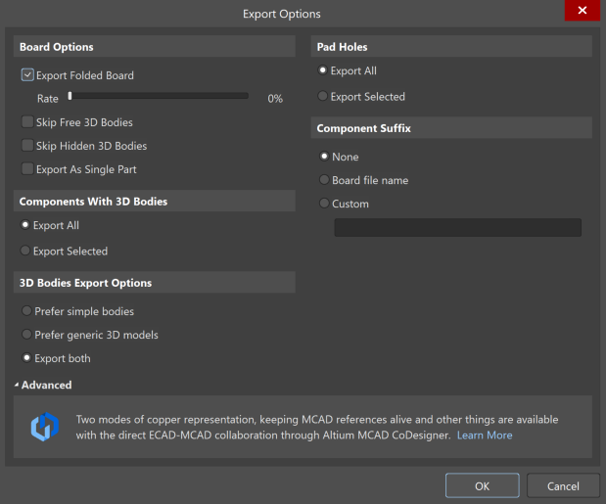Open the Learn More link
606x504 pixels.
point(485,435)
